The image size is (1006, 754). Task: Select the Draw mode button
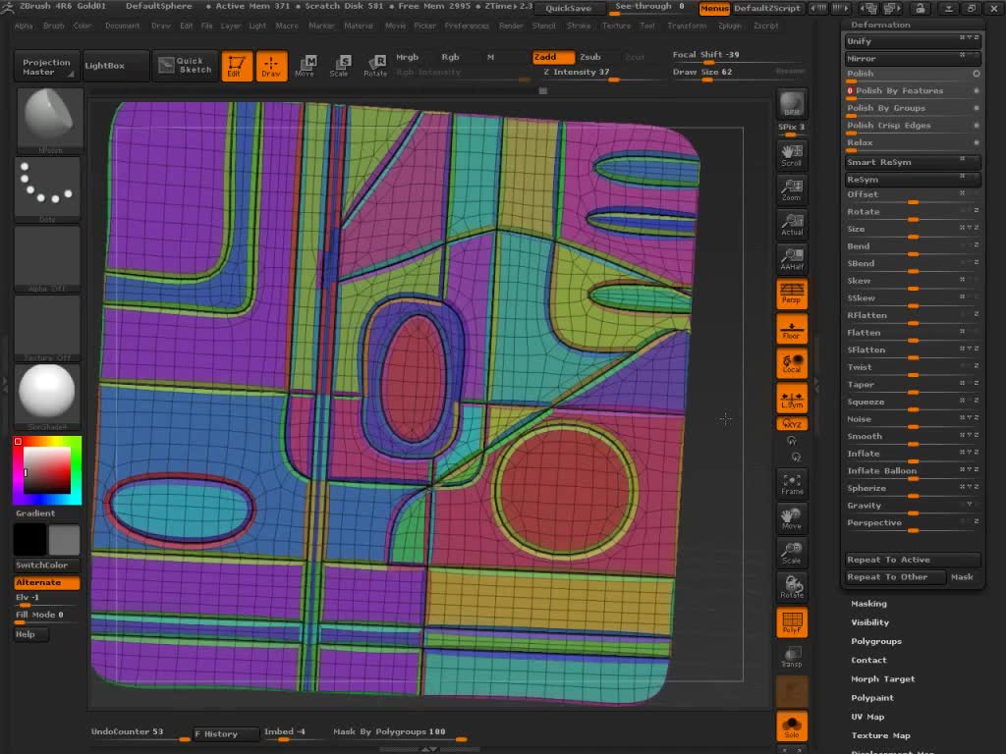coord(271,66)
